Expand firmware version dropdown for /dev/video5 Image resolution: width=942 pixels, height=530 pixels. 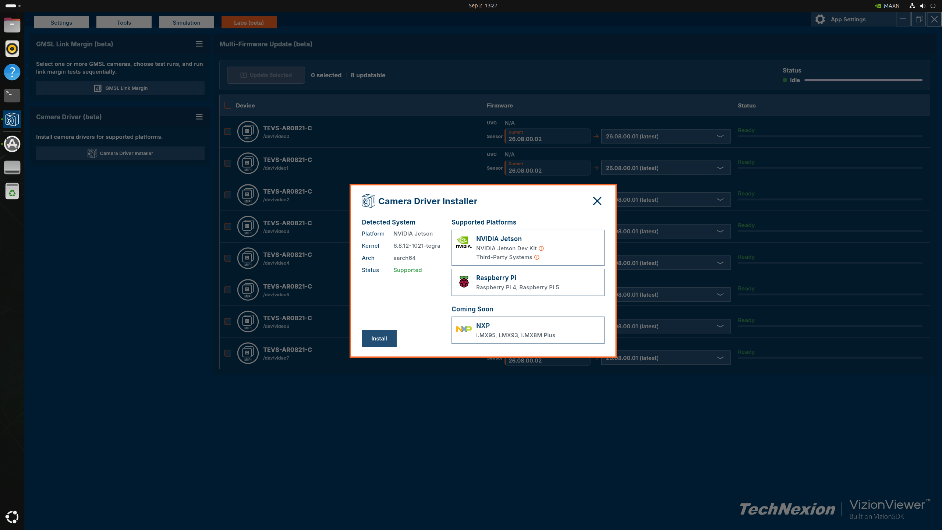pyautogui.click(x=673, y=294)
